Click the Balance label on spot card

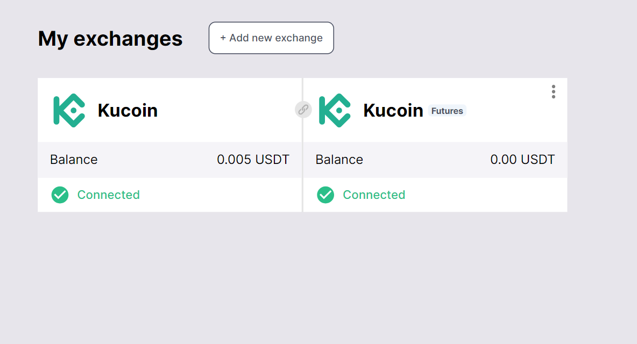click(74, 160)
